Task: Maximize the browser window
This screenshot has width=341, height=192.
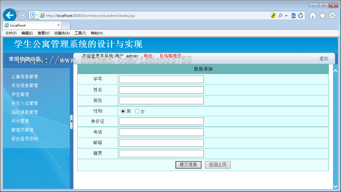Action: point(324,5)
